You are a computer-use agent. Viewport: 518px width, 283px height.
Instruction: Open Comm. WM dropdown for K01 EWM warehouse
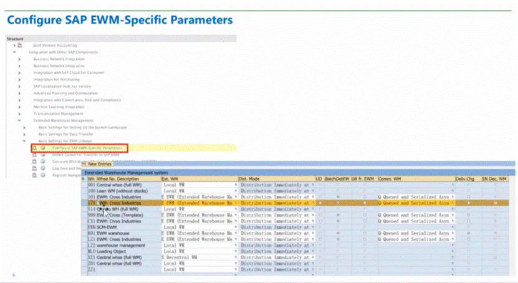click(453, 233)
